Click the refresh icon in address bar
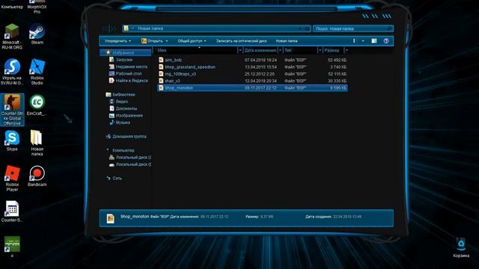Viewport: 479px width, 269px height. 308,28
